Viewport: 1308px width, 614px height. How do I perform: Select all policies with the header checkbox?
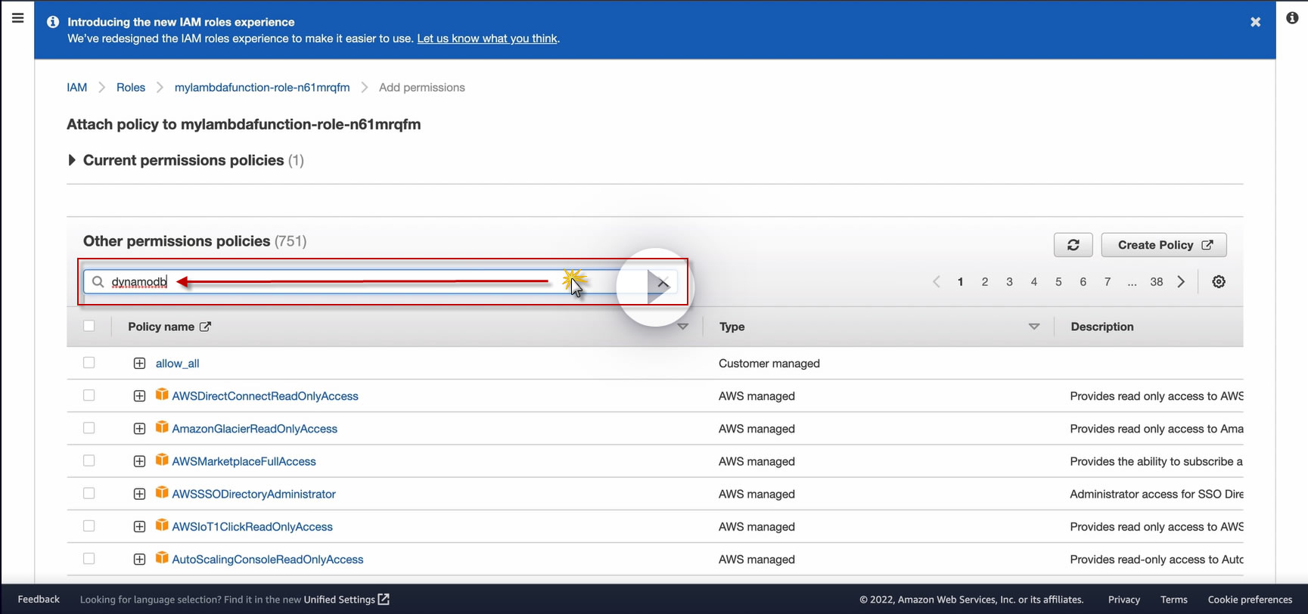coord(89,326)
